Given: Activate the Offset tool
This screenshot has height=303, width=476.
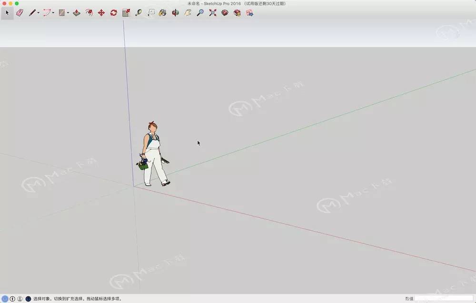Looking at the screenshot, I should tap(89, 13).
